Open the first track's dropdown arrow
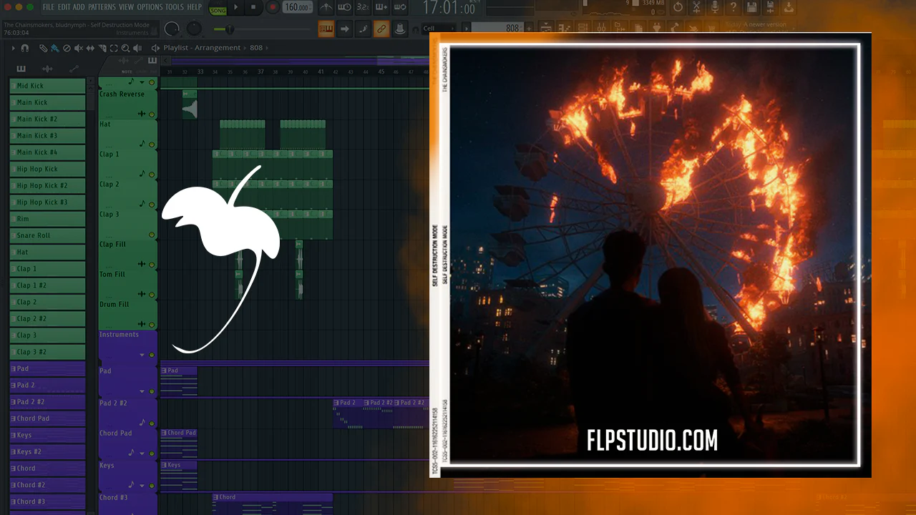The image size is (916, 515). [142, 83]
